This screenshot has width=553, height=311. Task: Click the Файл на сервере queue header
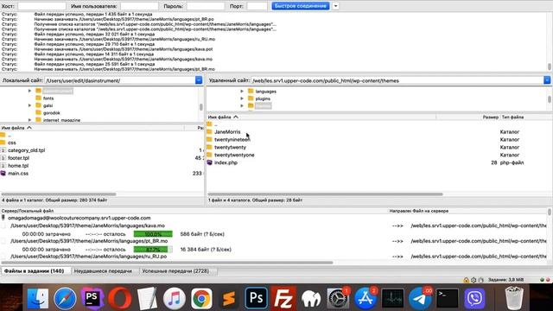tap(430, 211)
